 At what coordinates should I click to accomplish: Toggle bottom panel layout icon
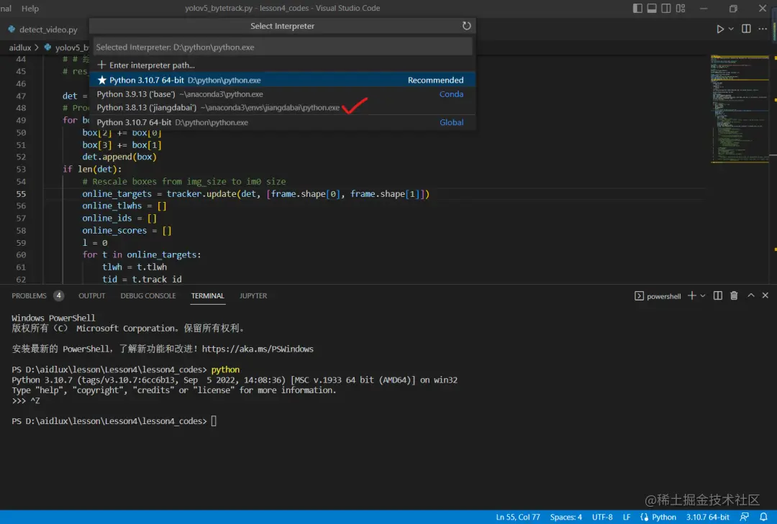tap(652, 8)
